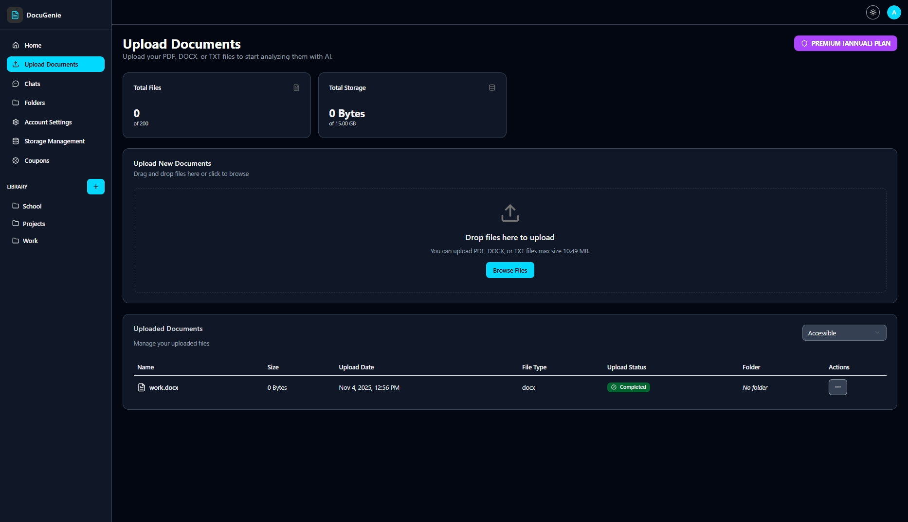Viewport: 908px width, 522px height.
Task: Open the School folder in Library
Action: pos(33,206)
